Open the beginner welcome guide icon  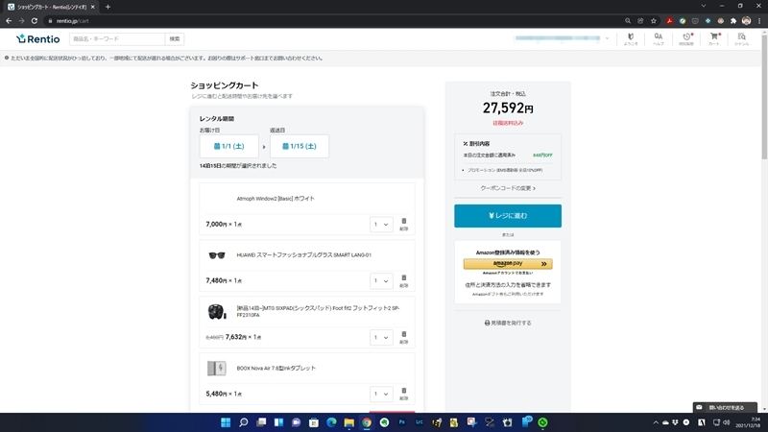pyautogui.click(x=631, y=38)
